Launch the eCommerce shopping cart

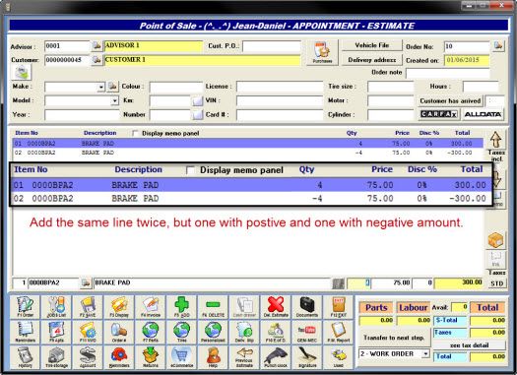[x=181, y=357]
